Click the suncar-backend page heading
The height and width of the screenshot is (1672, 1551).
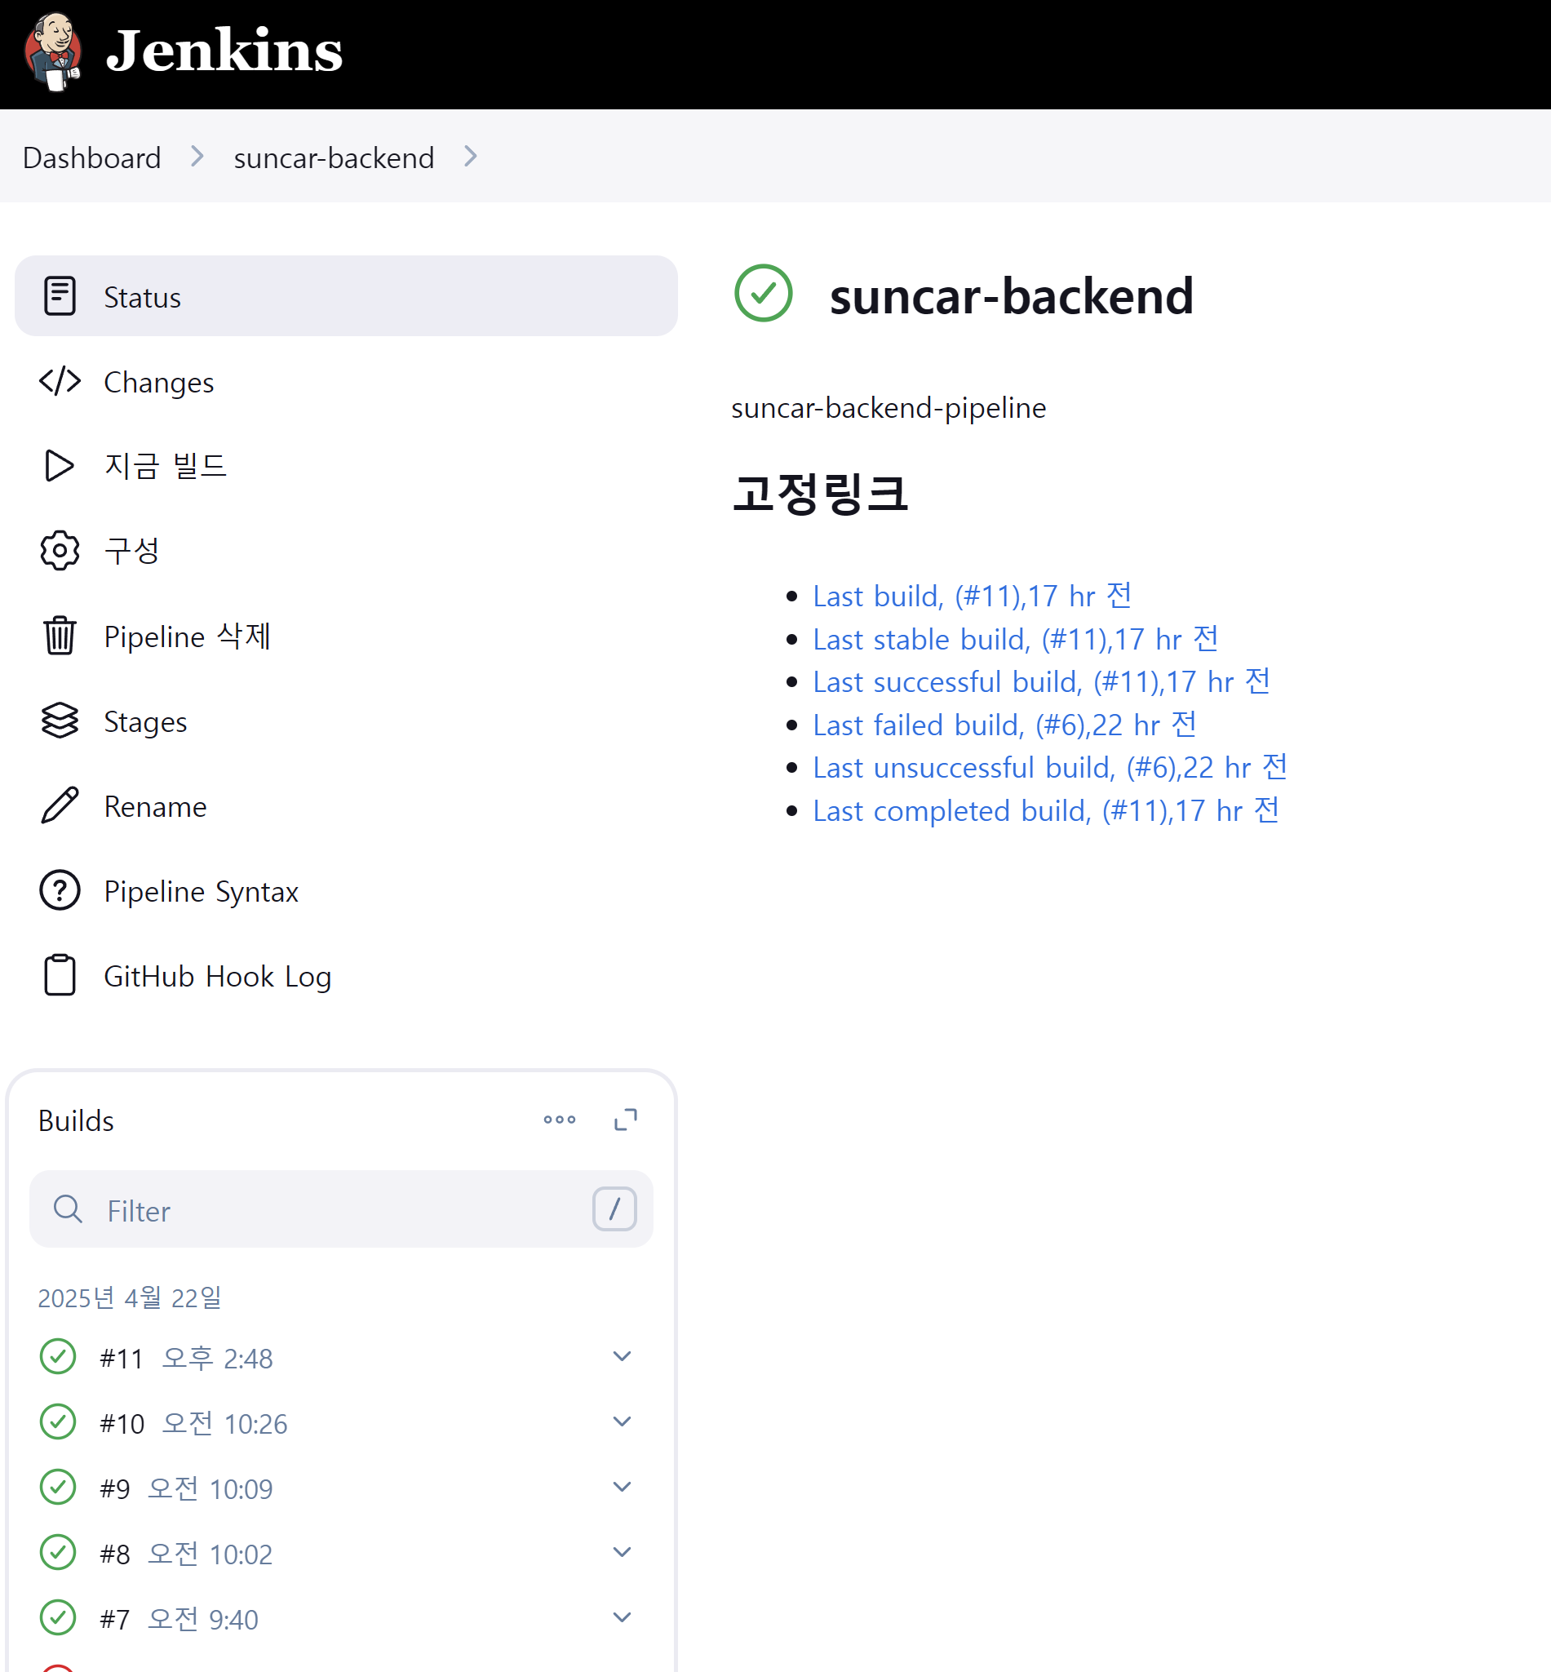click(1012, 295)
